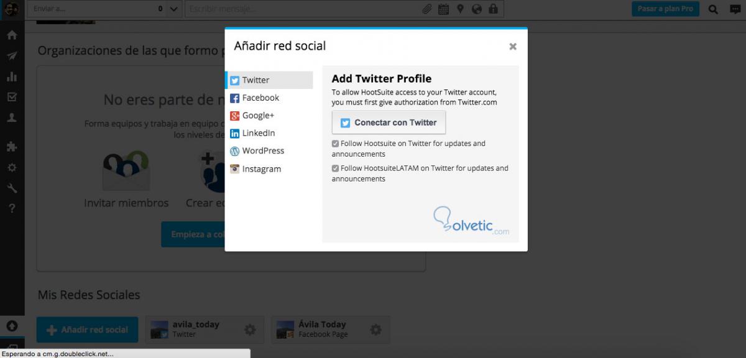This screenshot has width=746, height=358.
Task: Open the Analytics bar-chart icon in sidebar
Action: point(11,76)
